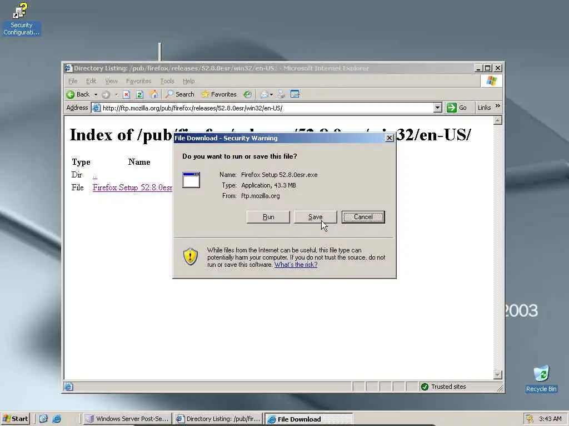
Task: Click the Go button next to address bar
Action: 457,108
